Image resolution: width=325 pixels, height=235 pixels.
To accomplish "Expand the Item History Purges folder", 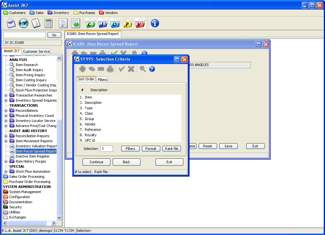I will coord(6,161).
